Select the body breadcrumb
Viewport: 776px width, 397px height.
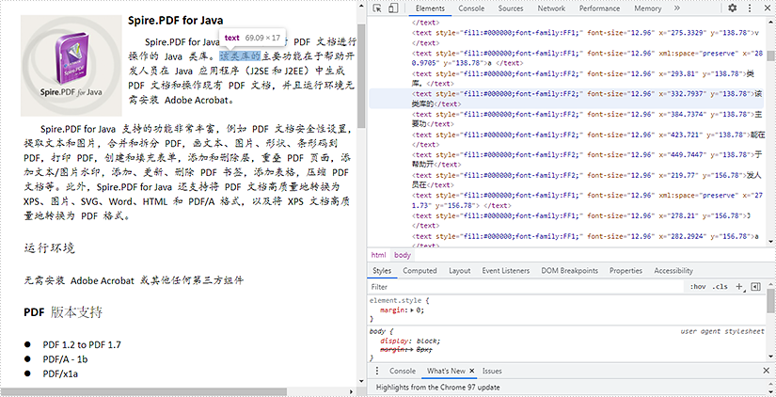coord(403,255)
